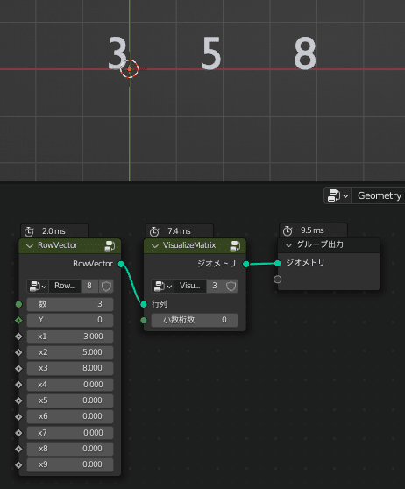Click the 小数桁数 input socket
Image resolution: width=405 pixels, height=489 pixels.
point(144,320)
